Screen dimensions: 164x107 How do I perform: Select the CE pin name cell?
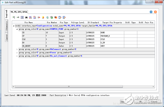[x=34, y=32]
